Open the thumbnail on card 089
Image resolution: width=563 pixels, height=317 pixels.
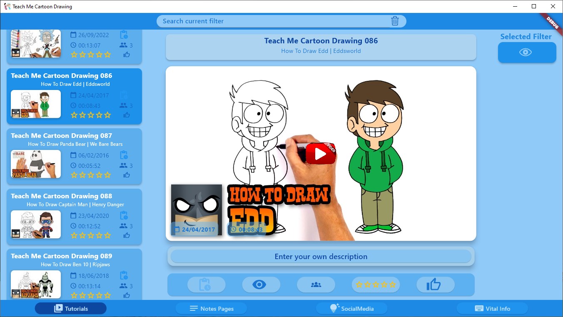coord(36,285)
